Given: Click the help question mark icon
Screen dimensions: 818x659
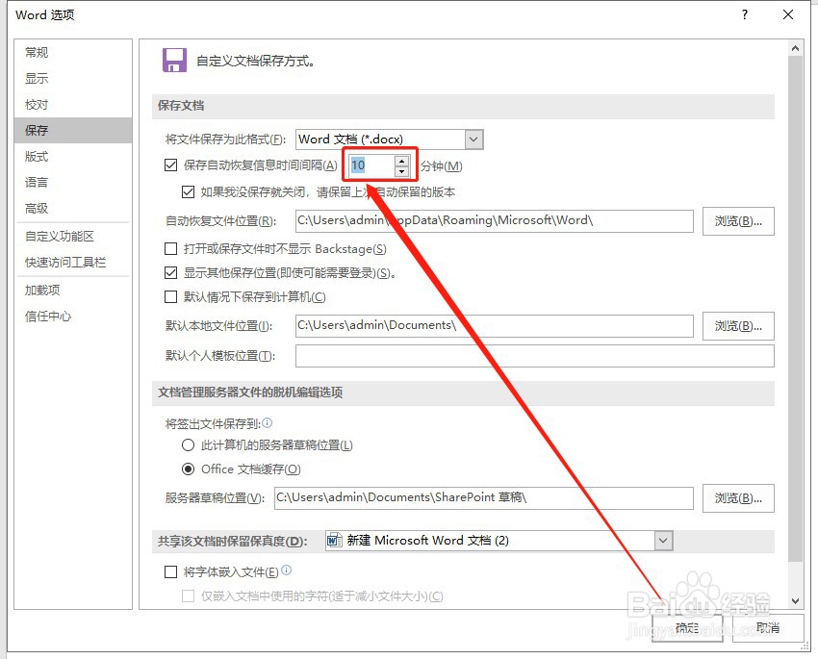Looking at the screenshot, I should (x=745, y=14).
